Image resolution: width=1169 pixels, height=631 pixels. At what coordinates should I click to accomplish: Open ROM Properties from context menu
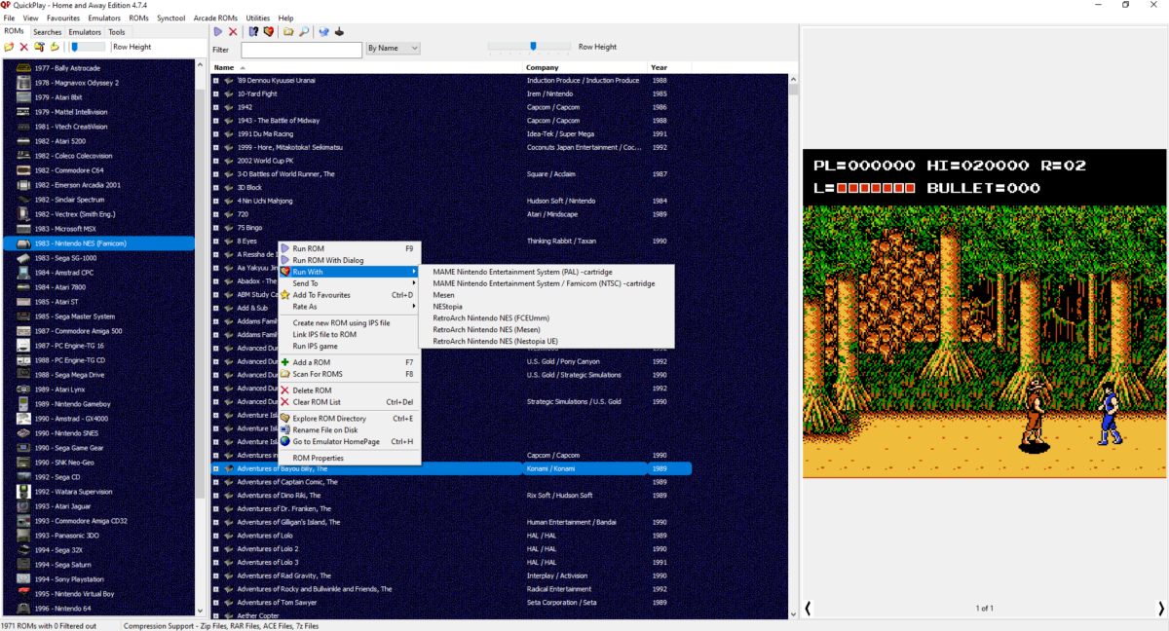coord(350,458)
